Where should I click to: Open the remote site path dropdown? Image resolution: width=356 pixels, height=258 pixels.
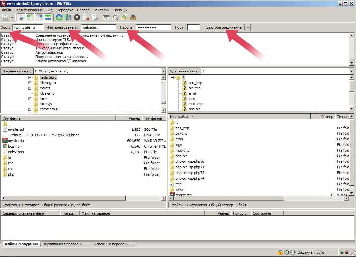tap(351, 71)
